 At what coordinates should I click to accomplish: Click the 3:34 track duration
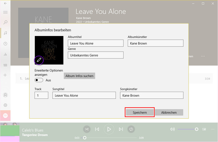pos(207,79)
